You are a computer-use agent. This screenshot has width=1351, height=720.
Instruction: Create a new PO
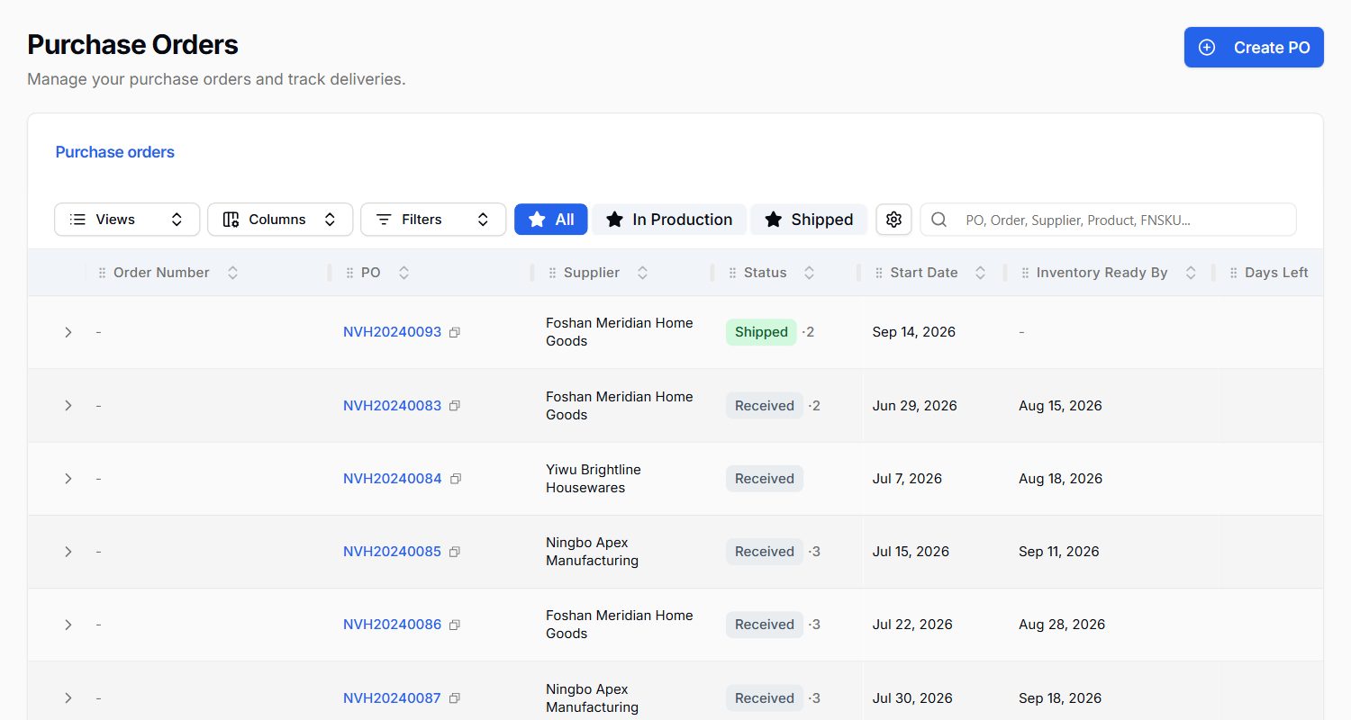[x=1254, y=48]
